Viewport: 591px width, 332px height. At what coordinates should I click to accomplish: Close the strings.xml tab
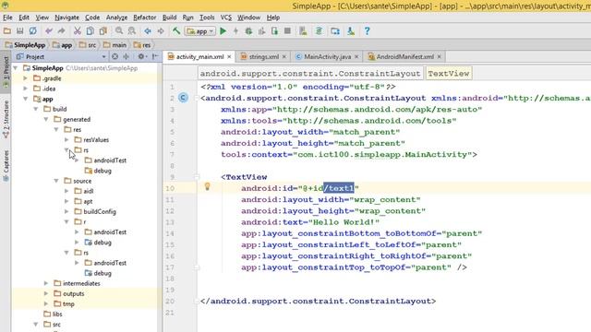pyautogui.click(x=284, y=57)
